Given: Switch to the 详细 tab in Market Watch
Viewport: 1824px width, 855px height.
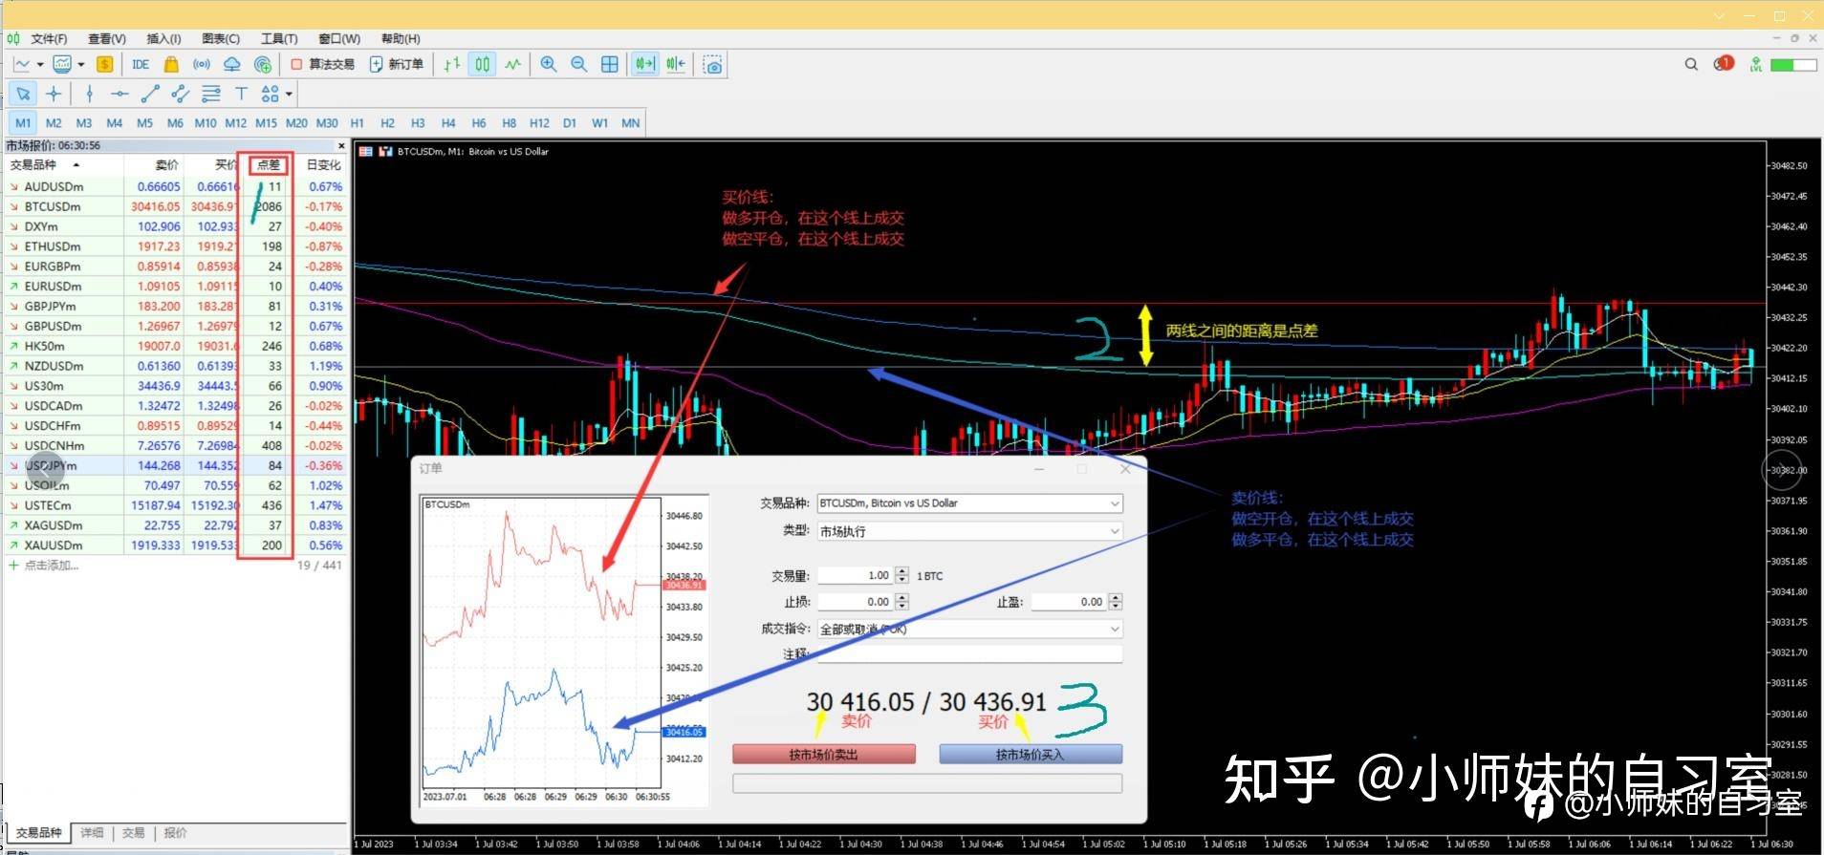Looking at the screenshot, I should (92, 833).
